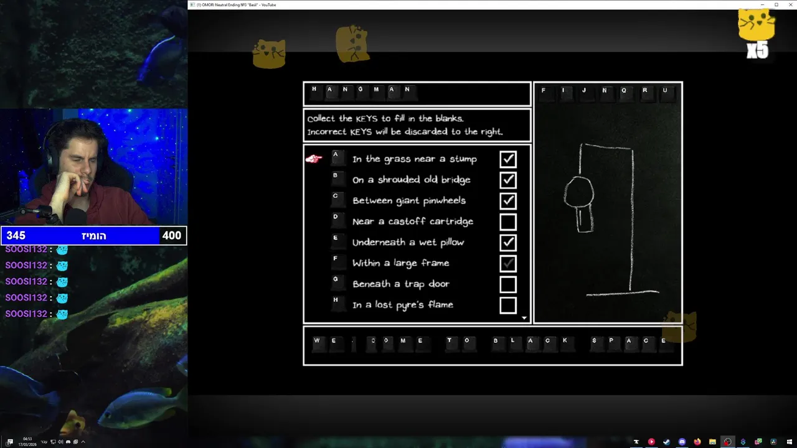The height and width of the screenshot is (448, 797).
Task: Launch Firefox from the taskbar
Action: tap(697, 442)
